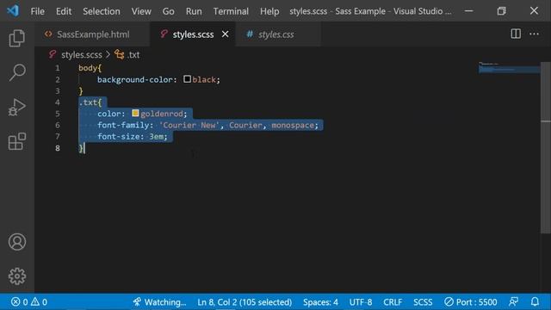Click the Watching Sass status item

tap(159, 302)
